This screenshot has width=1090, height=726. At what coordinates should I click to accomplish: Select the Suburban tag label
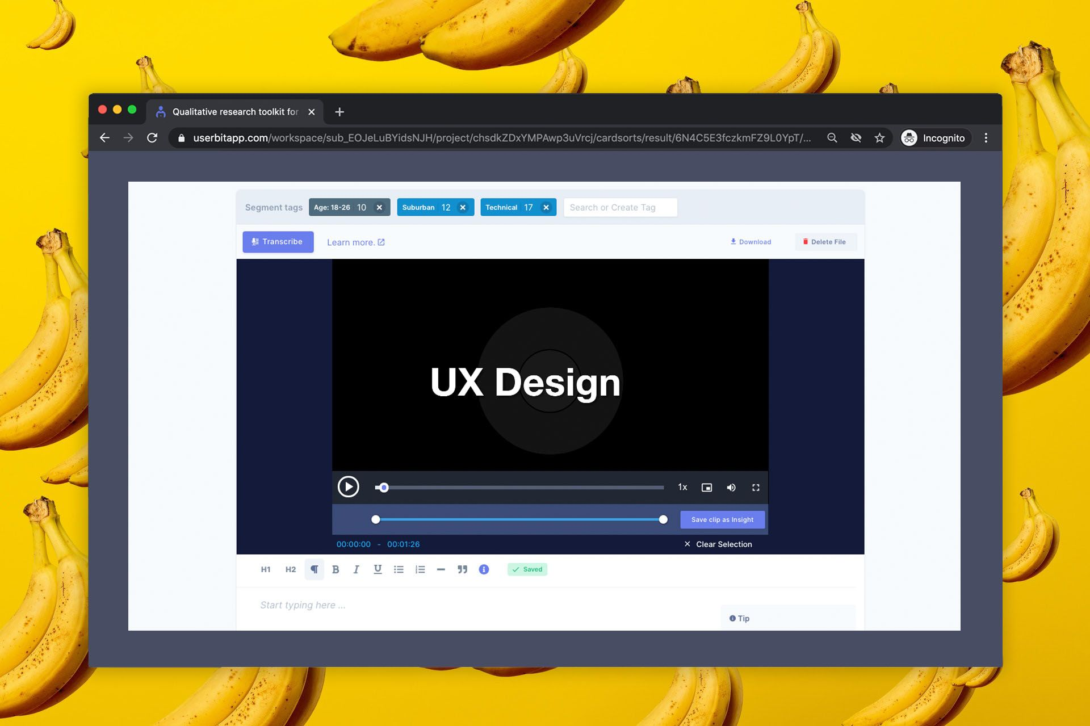click(x=418, y=208)
